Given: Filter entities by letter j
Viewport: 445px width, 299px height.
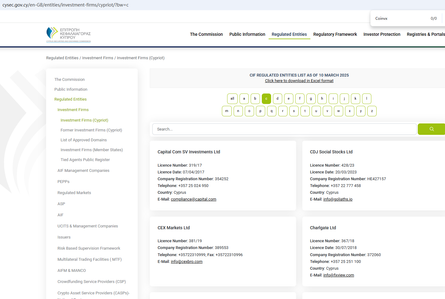Looking at the screenshot, I should pyautogui.click(x=344, y=99).
